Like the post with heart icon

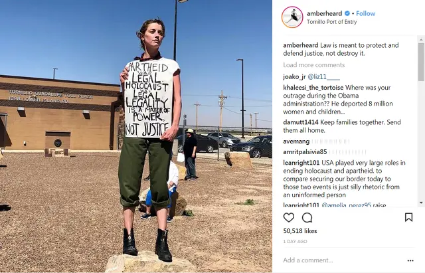[x=289, y=217]
